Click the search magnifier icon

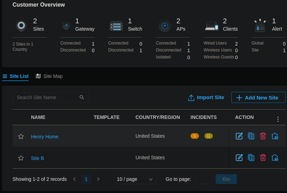point(82,97)
